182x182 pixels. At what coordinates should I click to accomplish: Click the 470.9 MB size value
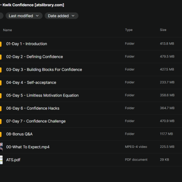point(167,121)
